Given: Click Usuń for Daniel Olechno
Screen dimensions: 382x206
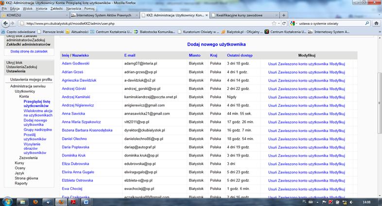Looking at the screenshot, I should point(272,139).
